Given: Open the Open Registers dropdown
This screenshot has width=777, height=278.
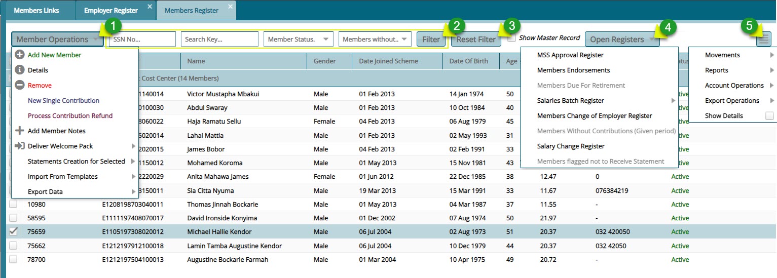Looking at the screenshot, I should [622, 39].
